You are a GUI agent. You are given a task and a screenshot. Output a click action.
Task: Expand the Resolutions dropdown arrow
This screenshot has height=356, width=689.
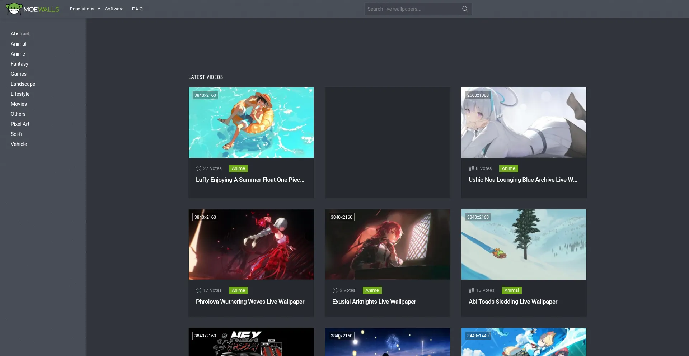click(x=99, y=9)
